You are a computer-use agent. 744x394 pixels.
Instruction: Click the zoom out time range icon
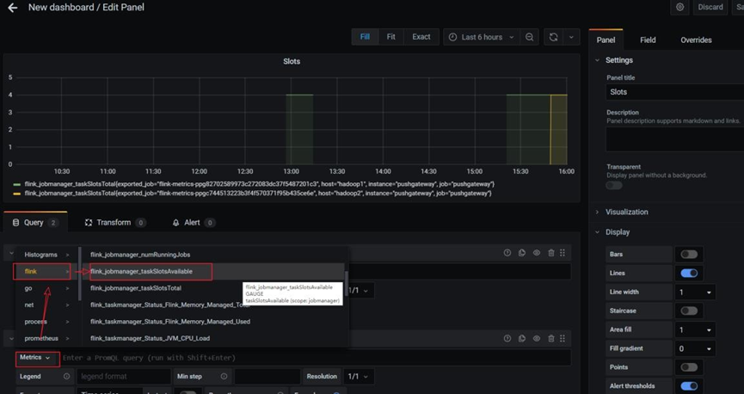pyautogui.click(x=530, y=37)
